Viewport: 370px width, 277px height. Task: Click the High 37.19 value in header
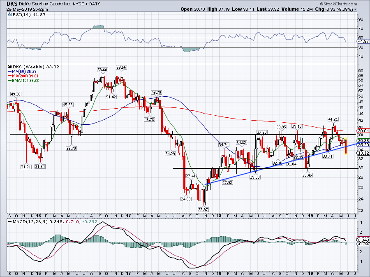pos(218,9)
